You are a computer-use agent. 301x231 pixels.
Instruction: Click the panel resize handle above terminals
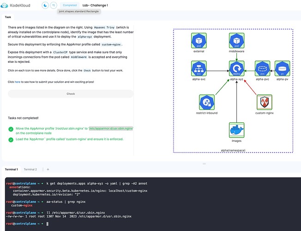204,164
